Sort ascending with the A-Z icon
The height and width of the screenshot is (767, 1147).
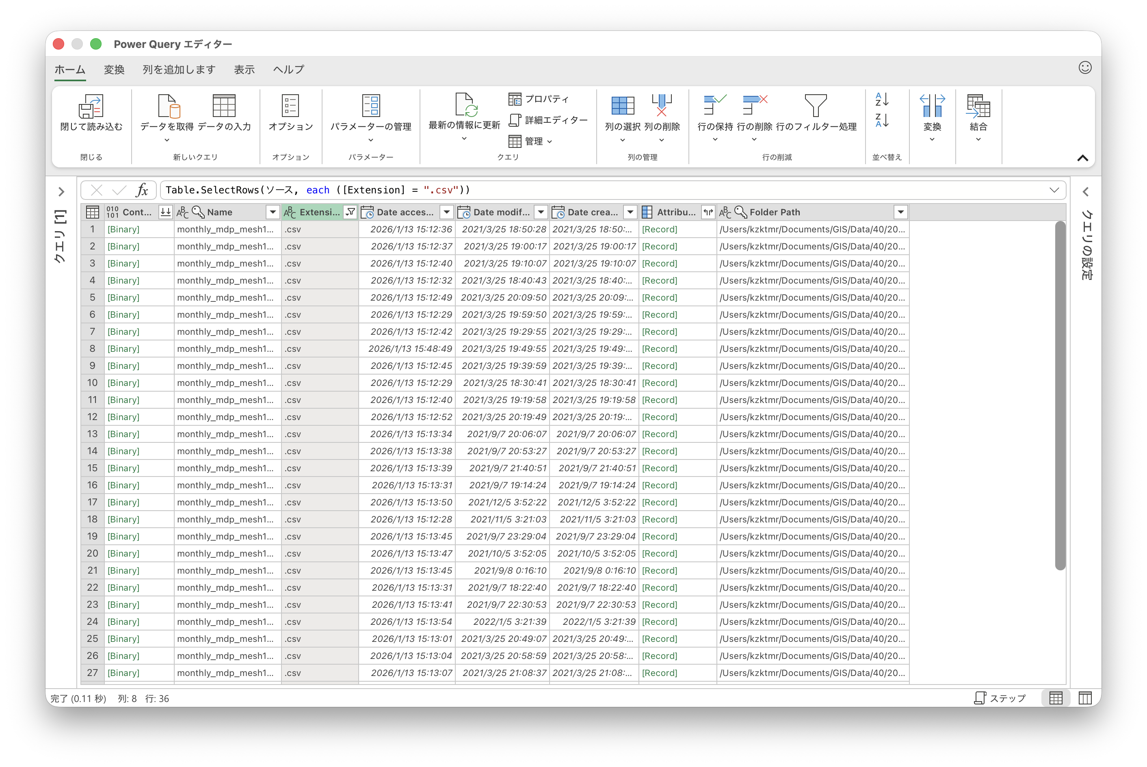coord(881,99)
